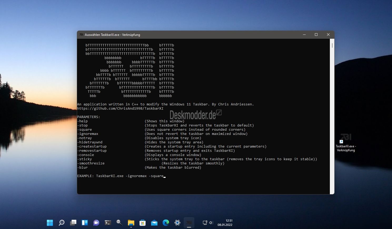Maximize the TaskbarXI console window
Screen dimensions: 392x229
(x=316, y=35)
